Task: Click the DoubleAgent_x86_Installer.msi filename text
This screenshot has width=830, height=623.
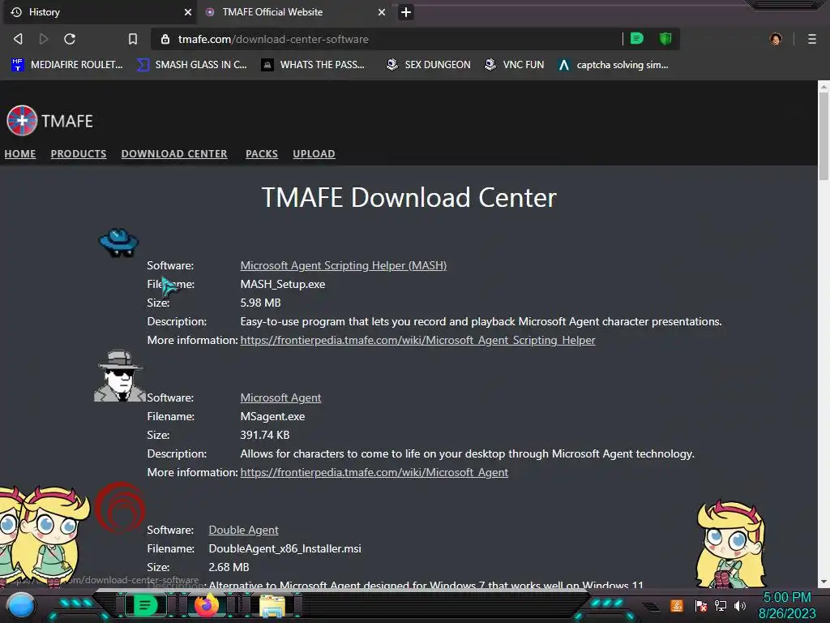Action: (285, 549)
